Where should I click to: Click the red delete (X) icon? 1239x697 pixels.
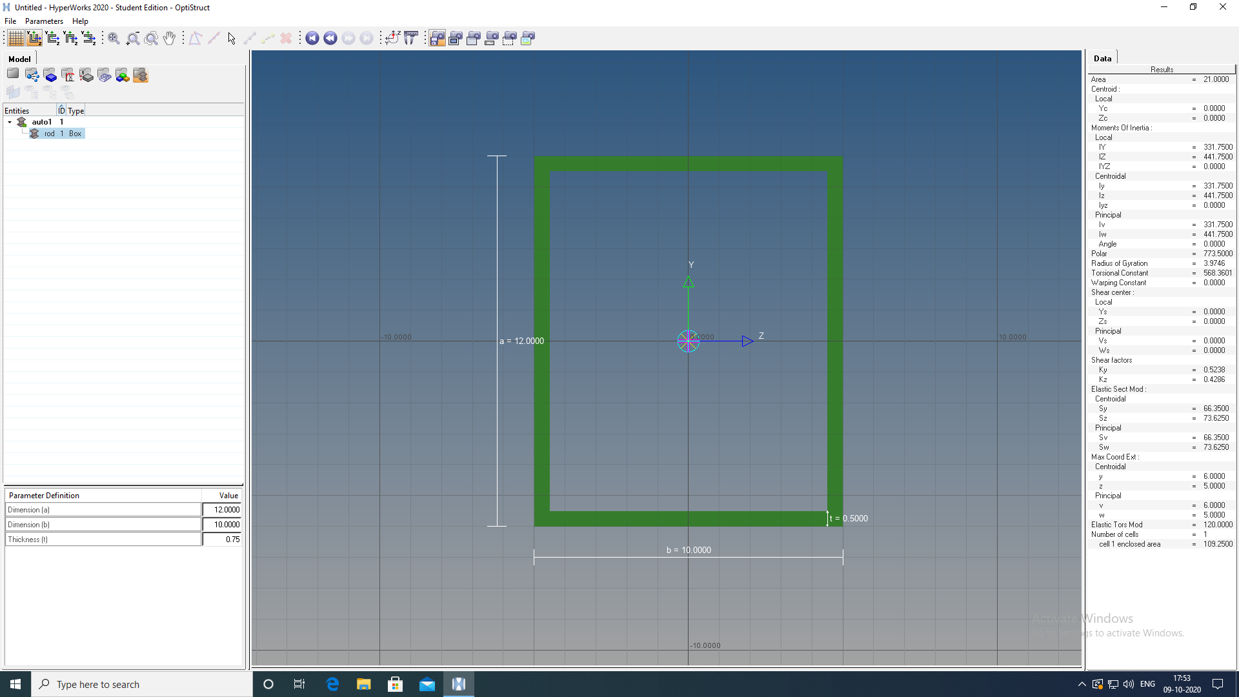point(286,38)
